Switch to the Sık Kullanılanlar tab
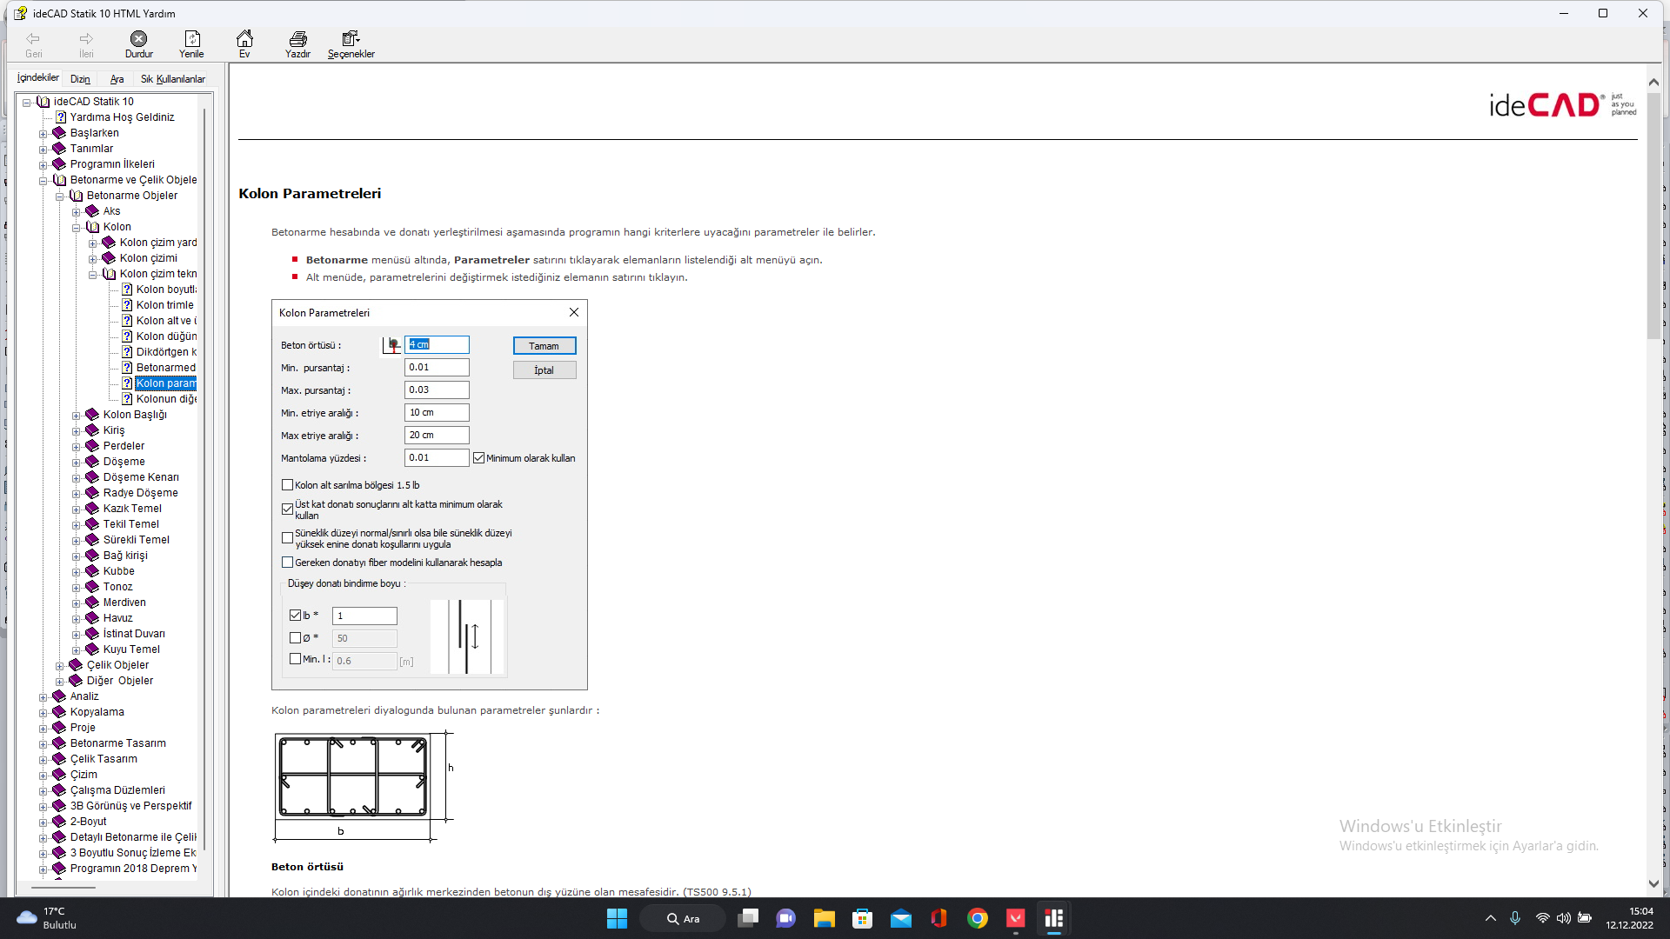This screenshot has width=1670, height=939. click(173, 79)
